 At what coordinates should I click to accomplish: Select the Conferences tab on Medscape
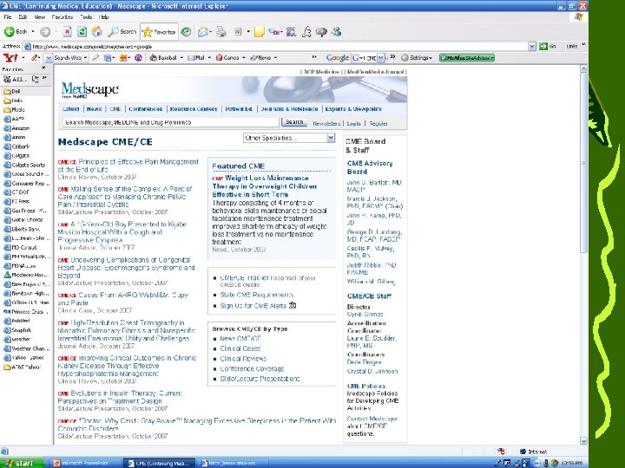click(146, 108)
